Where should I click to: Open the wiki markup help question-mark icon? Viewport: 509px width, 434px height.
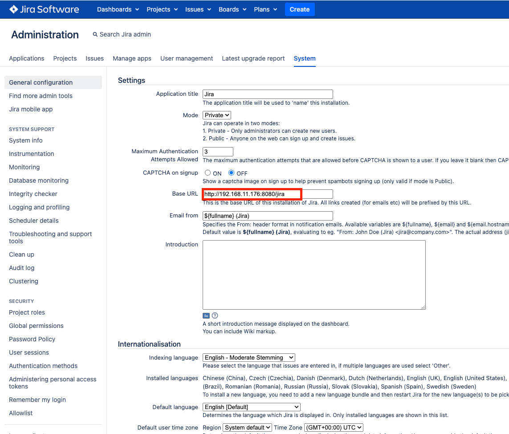point(215,315)
